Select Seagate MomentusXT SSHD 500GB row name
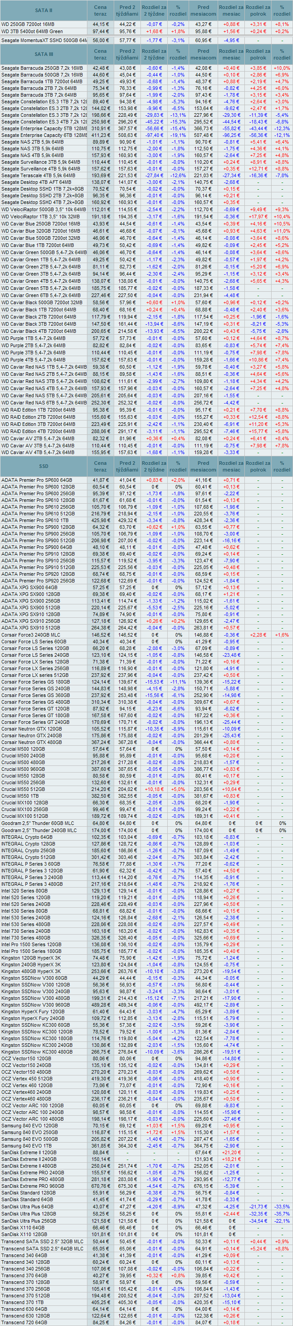 pyautogui.click(x=44, y=40)
